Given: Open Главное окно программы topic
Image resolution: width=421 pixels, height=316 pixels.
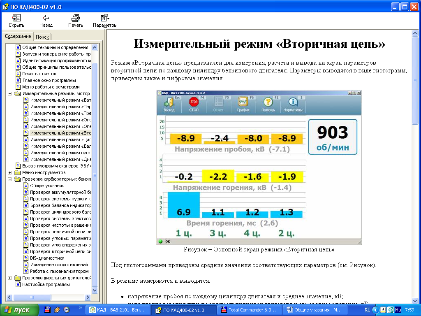Looking at the screenshot, I should coord(49,80).
